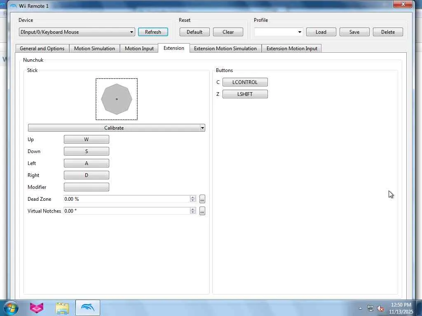Viewport: 422px width, 316px height.
Task: Close the Wii Remote 1 window
Action: [403, 4]
